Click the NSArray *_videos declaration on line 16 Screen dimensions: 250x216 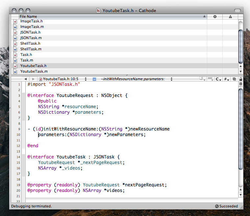[x=60, y=168]
